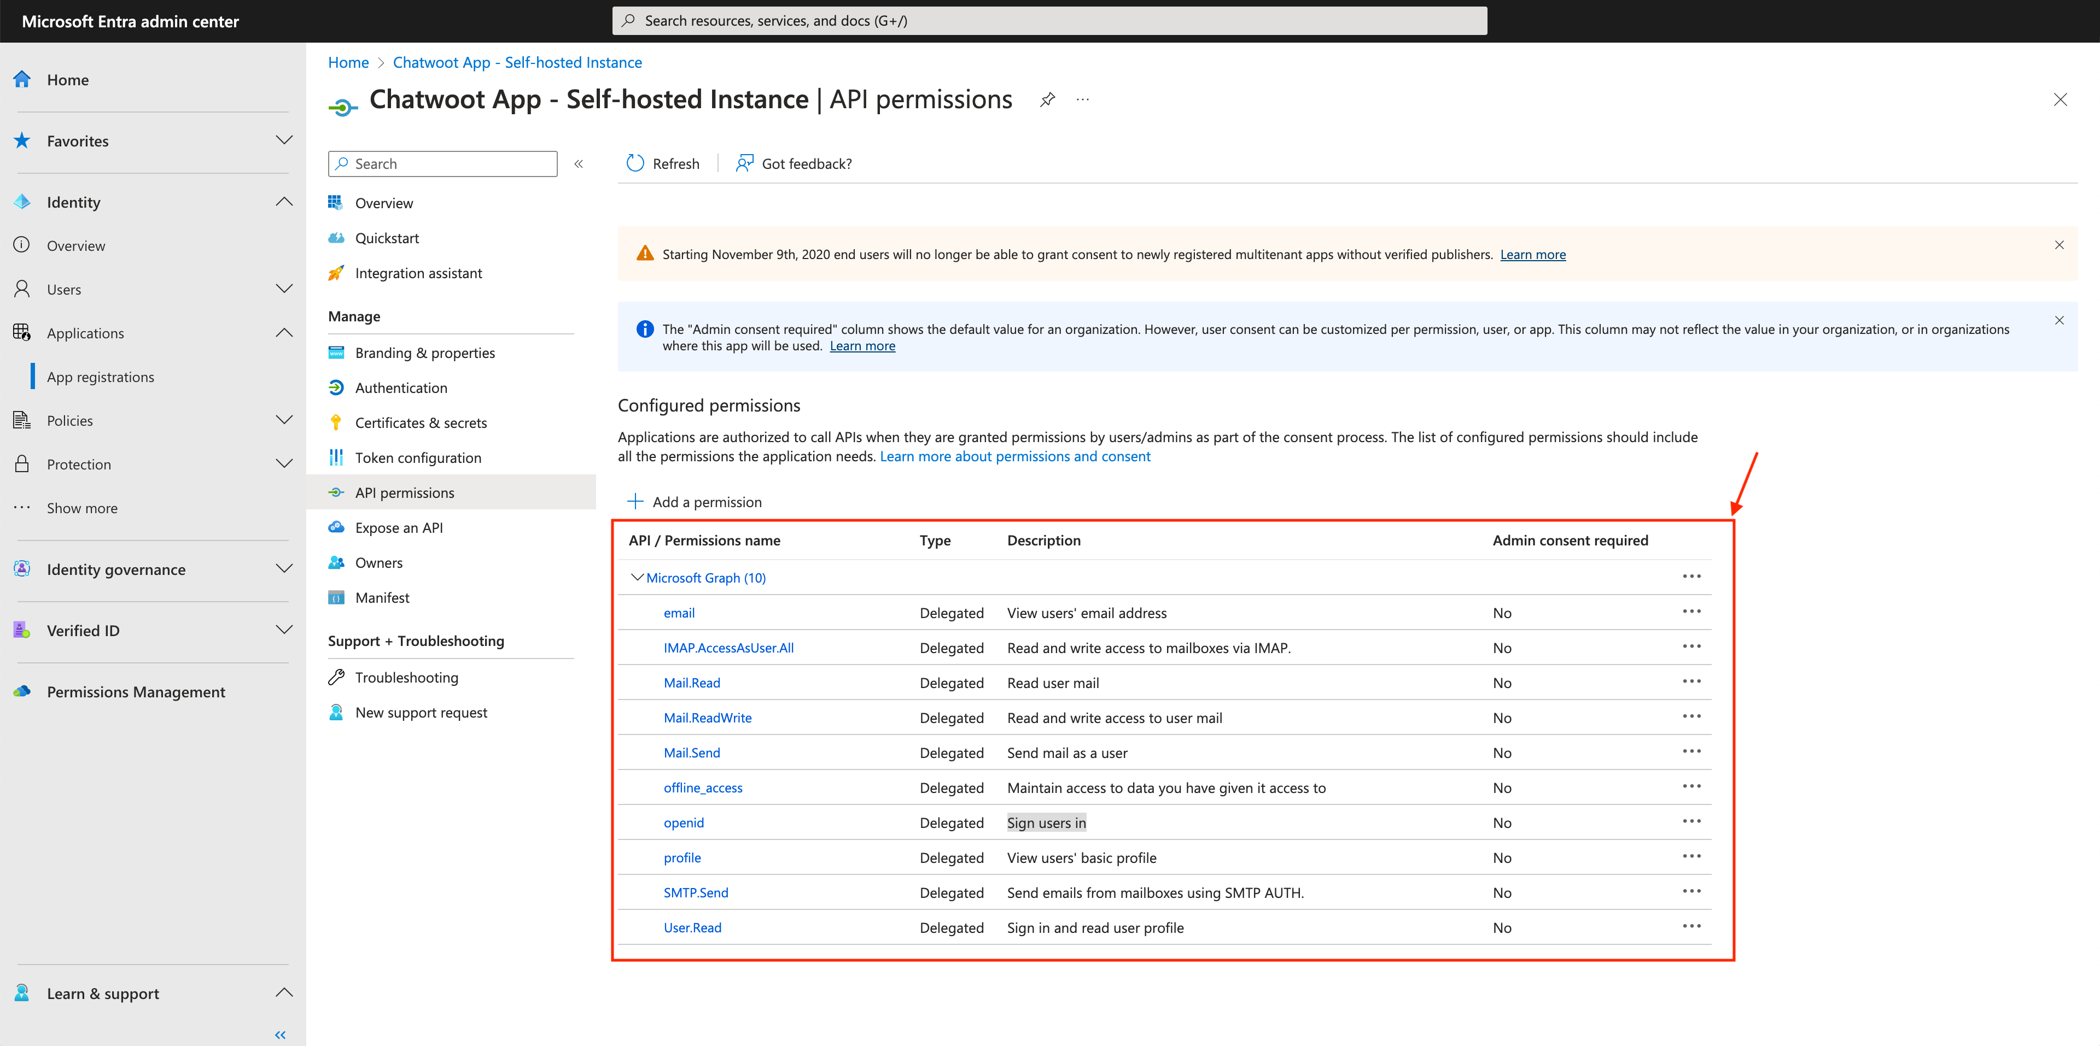Image resolution: width=2100 pixels, height=1046 pixels.
Task: Open the Mail.ReadWrite permission
Action: click(x=707, y=718)
